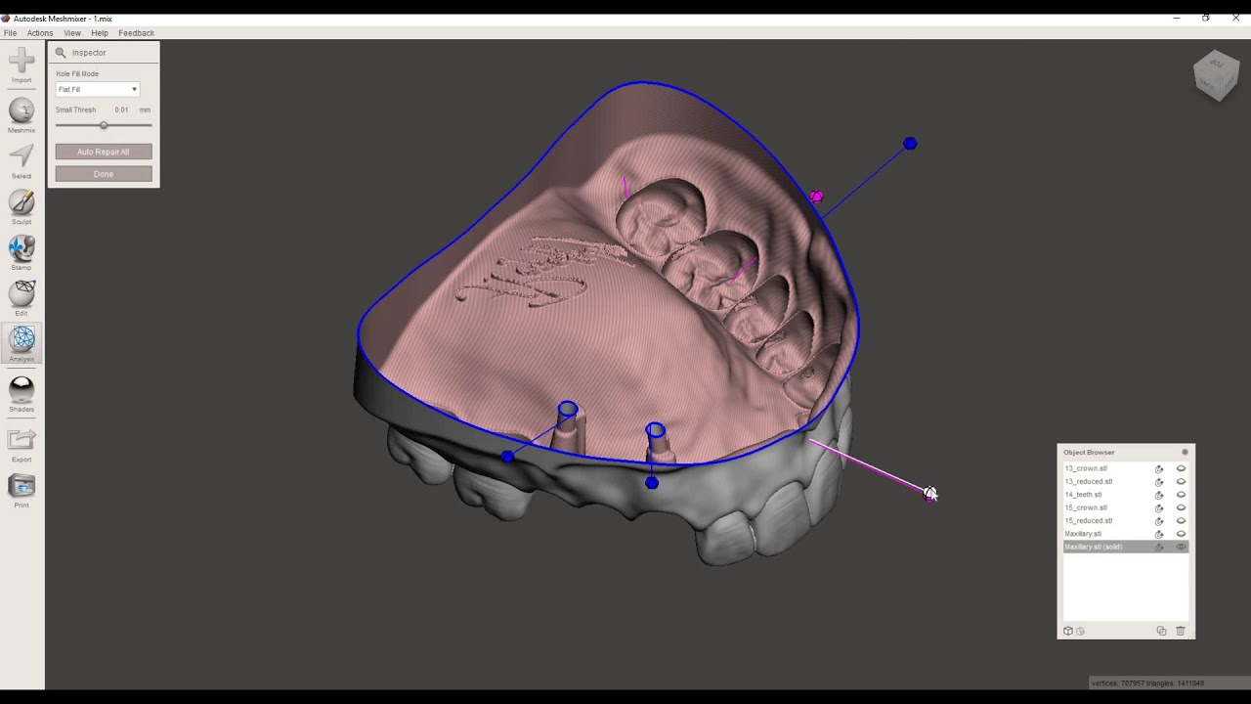Click the target icon for 14_teeth.stl
This screenshot has width=1251, height=704.
coord(1159,495)
